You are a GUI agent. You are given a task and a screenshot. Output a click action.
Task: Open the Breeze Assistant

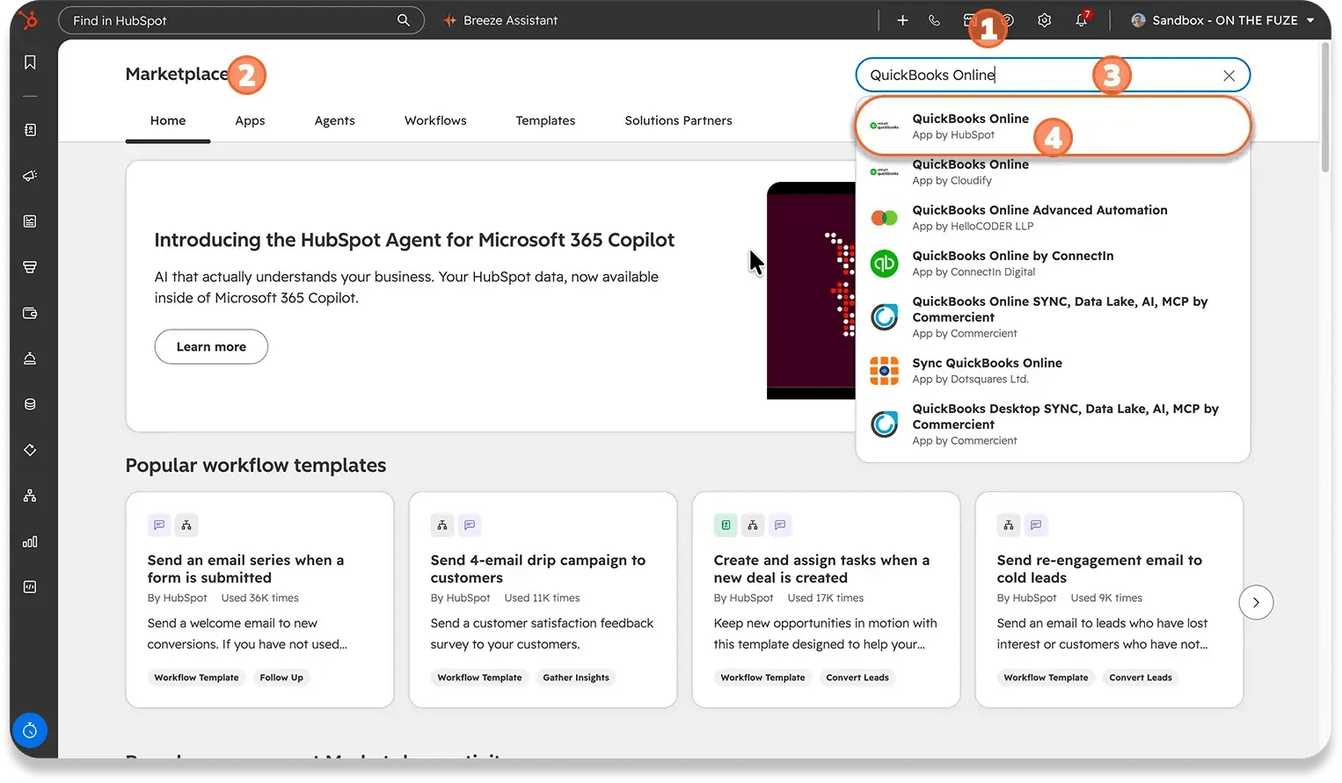(x=500, y=20)
